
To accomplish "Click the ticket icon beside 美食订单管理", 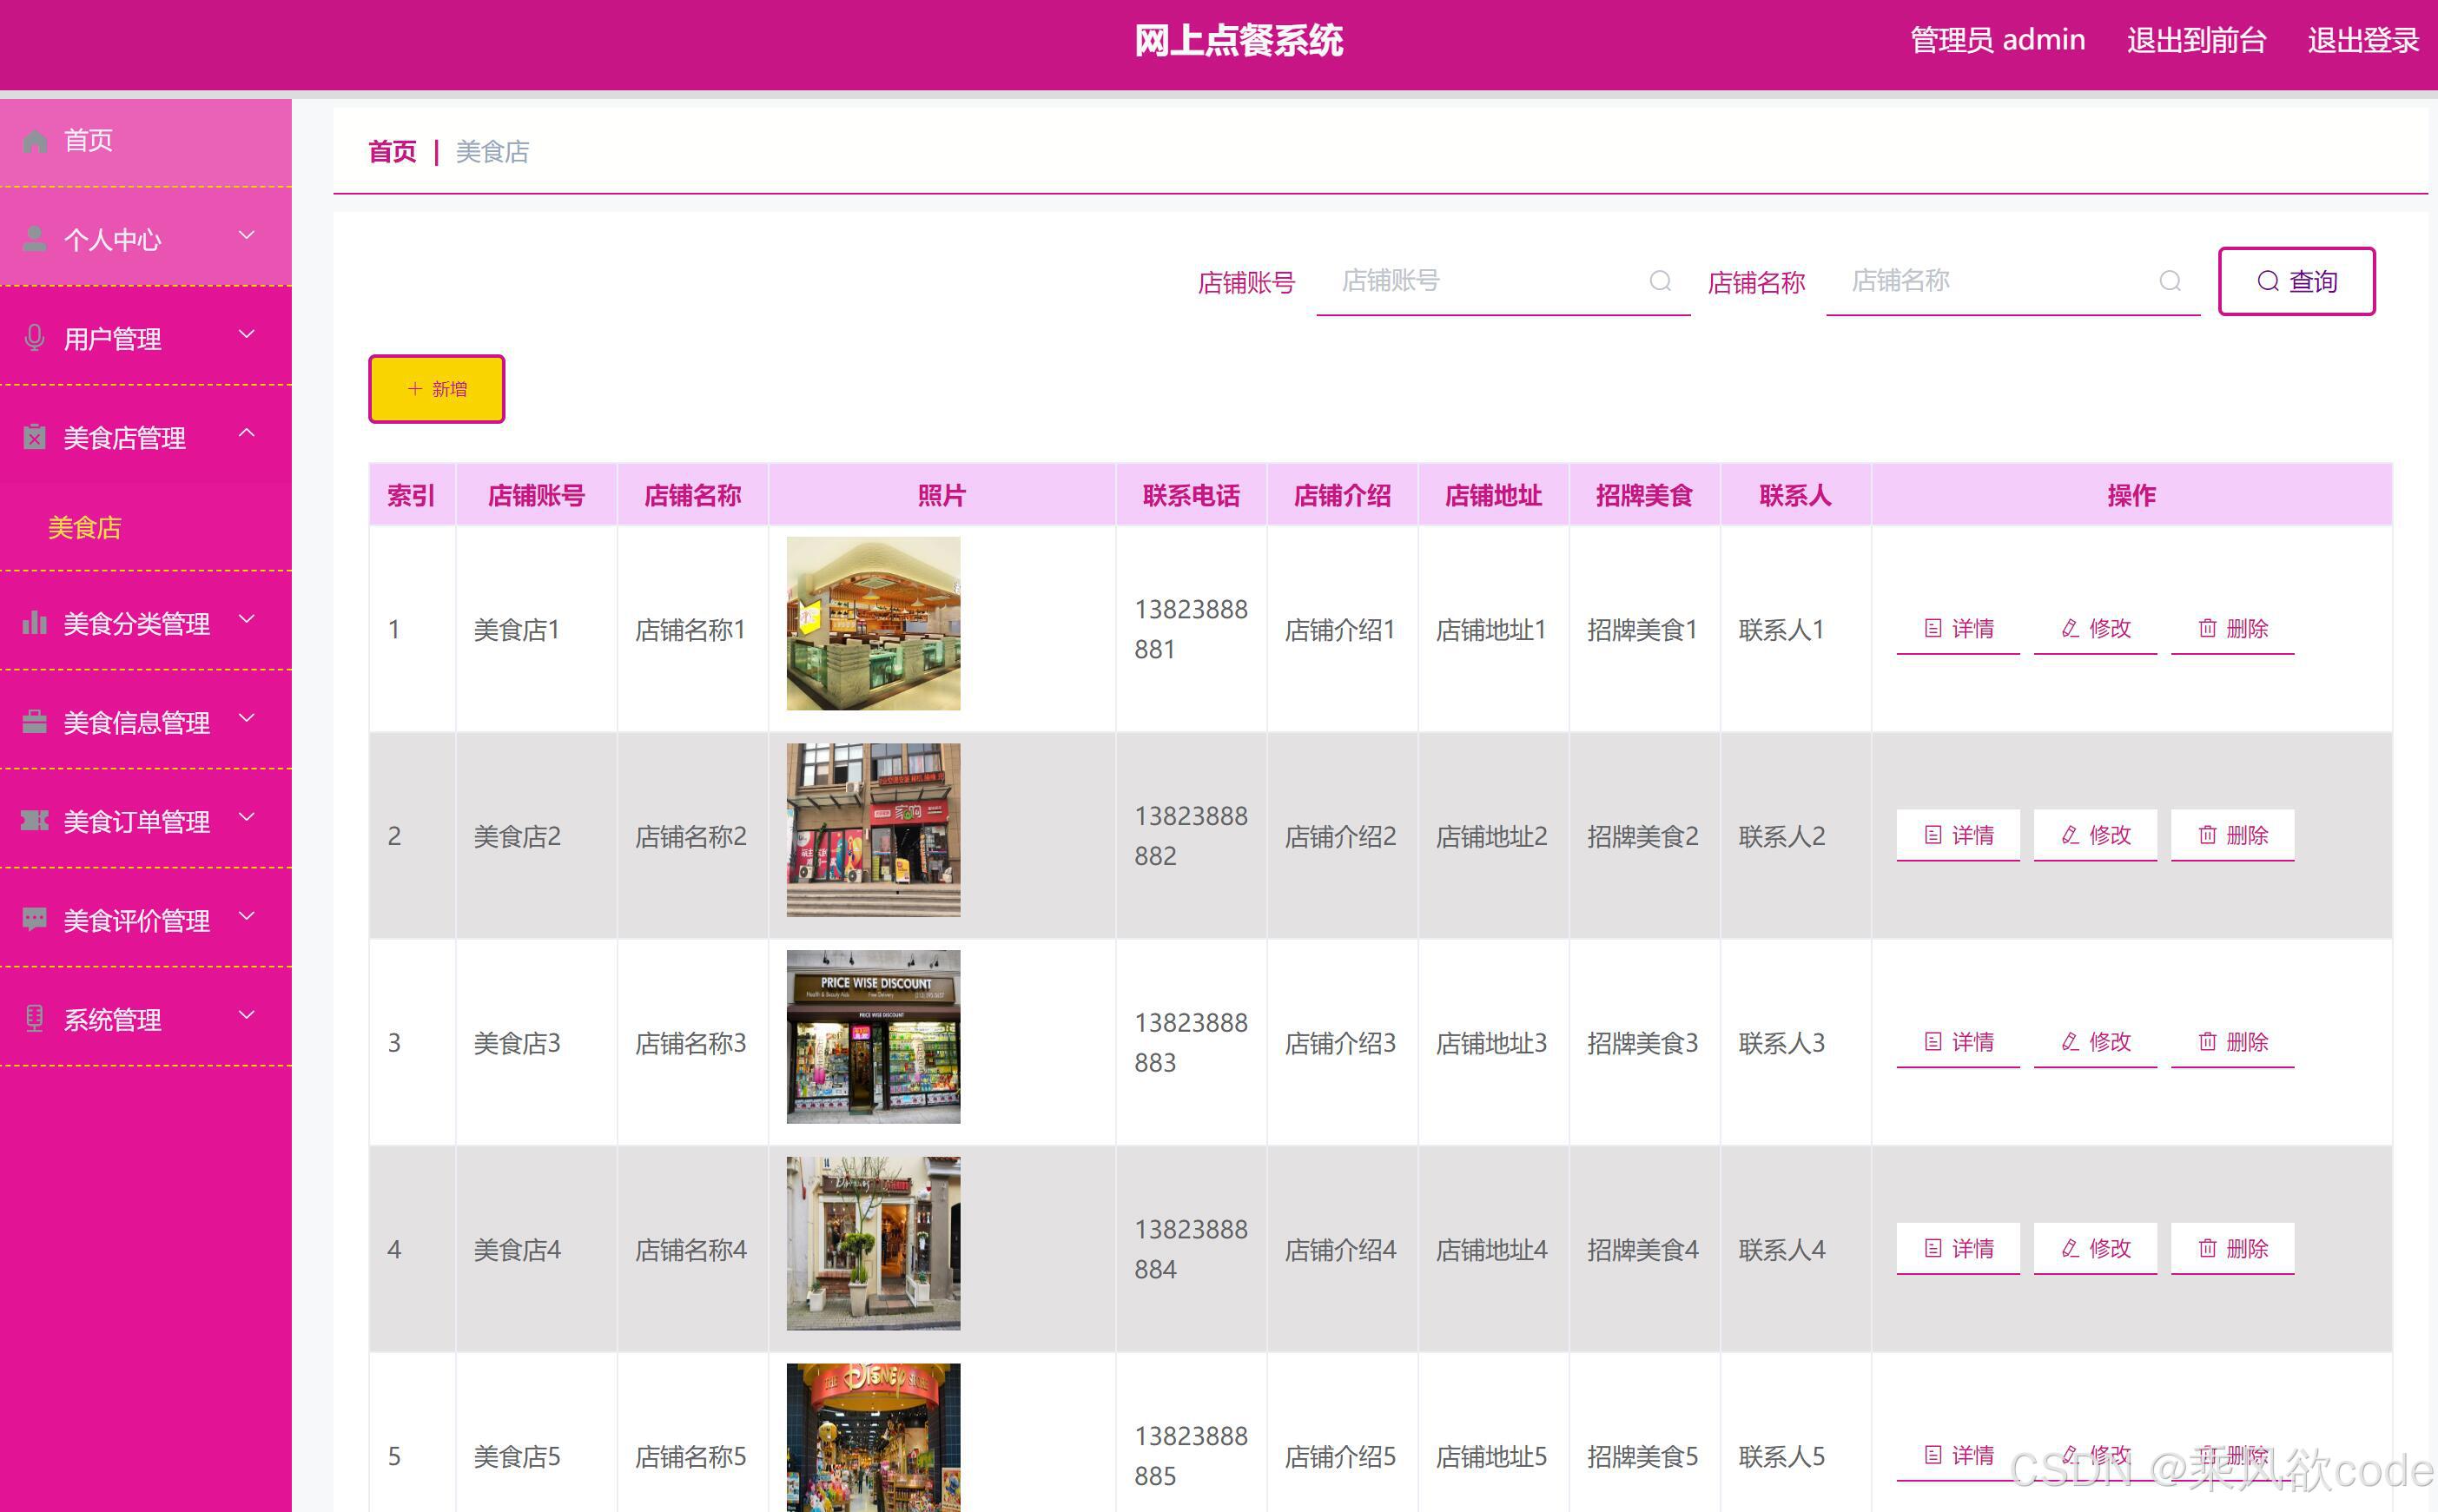I will click(35, 821).
